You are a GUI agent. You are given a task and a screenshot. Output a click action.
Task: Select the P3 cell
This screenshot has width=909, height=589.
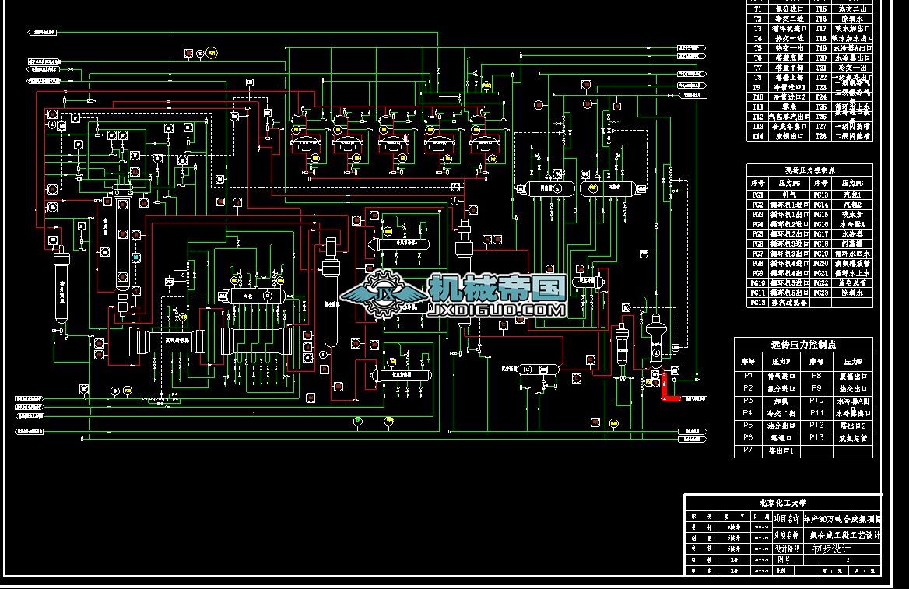[748, 401]
